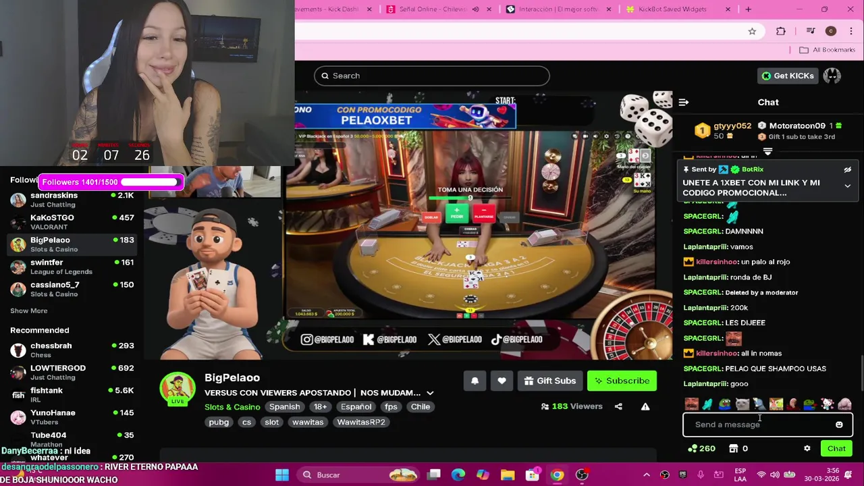The image size is (864, 486).
Task: Click the heart follow icon
Action: [502, 381]
